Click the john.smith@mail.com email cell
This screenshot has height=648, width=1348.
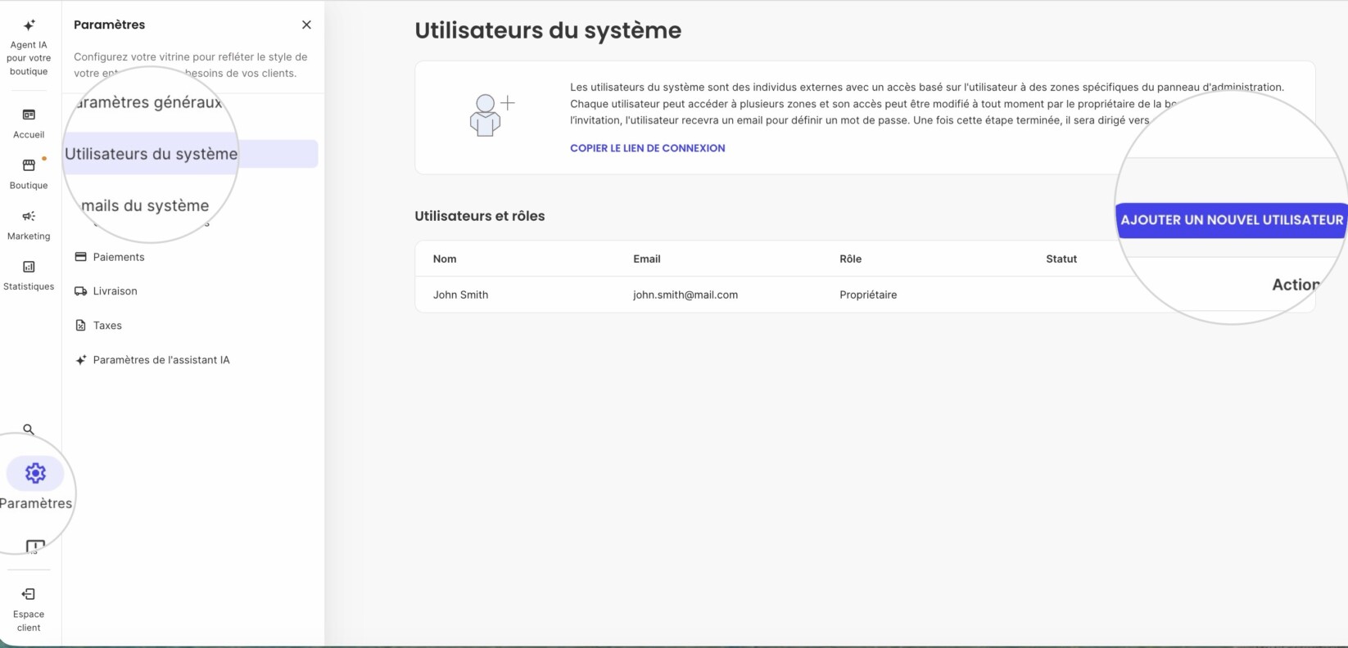685,295
